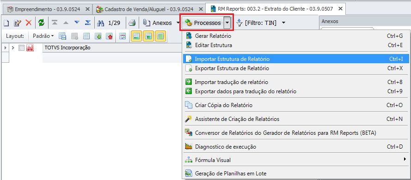Image resolution: width=411 pixels, height=180 pixels.
Task: Click the plain grid layout icon
Action: click(x=86, y=36)
